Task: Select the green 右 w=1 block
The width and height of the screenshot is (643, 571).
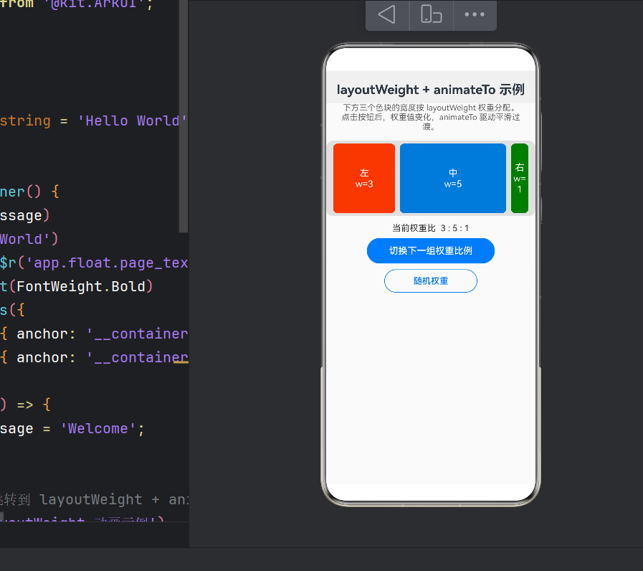Action: (x=520, y=178)
